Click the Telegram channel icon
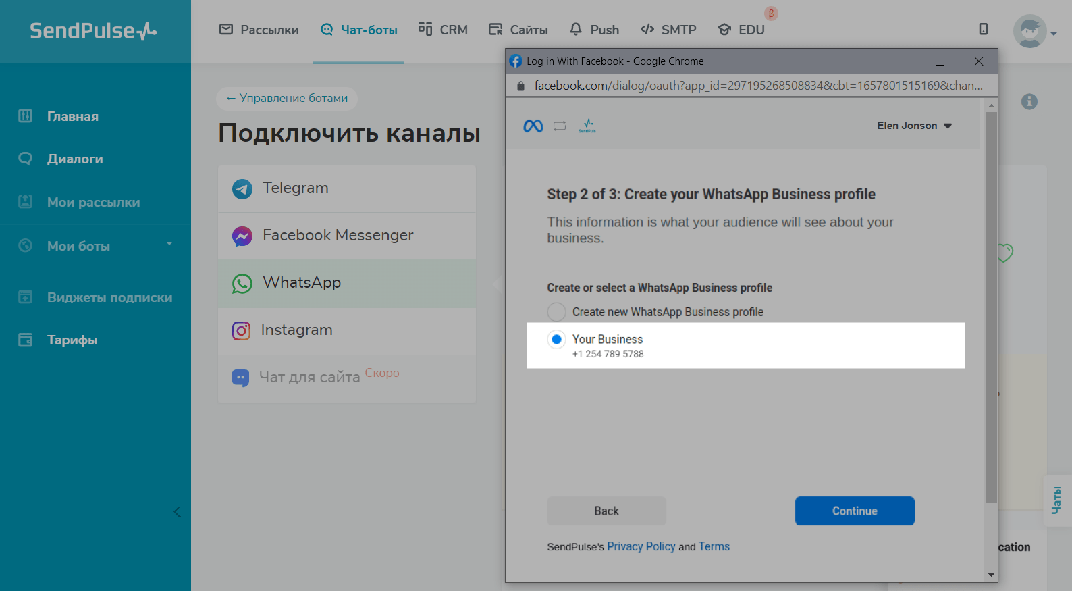The image size is (1072, 591). pyautogui.click(x=242, y=188)
